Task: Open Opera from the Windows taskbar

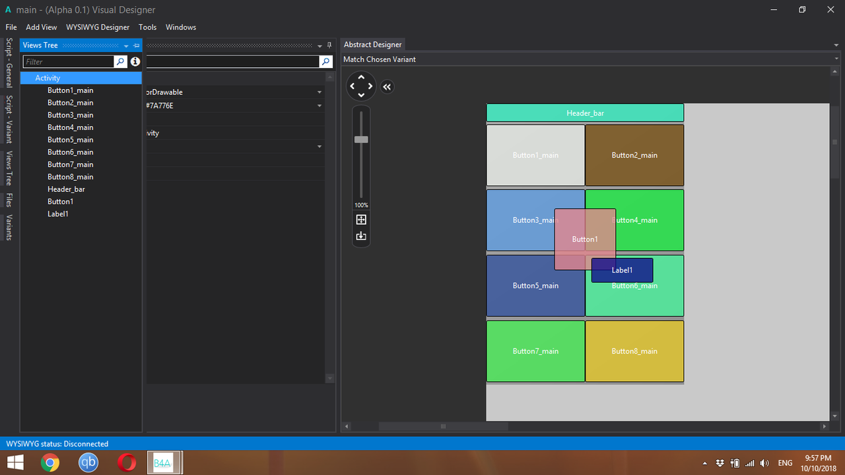Action: (127, 462)
